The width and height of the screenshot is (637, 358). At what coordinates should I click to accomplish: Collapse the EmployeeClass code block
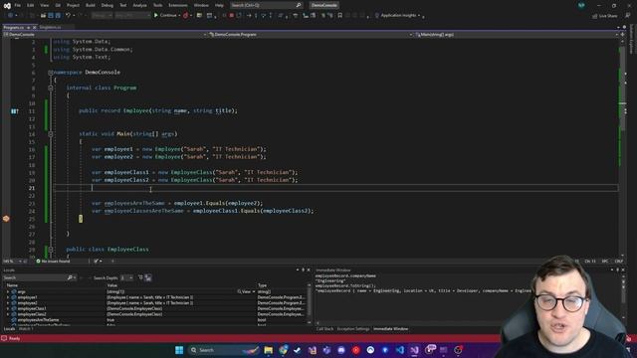[51, 250]
